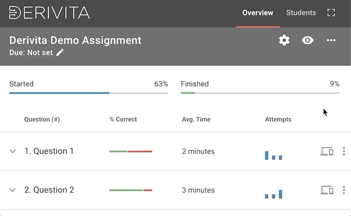Enter fullscreen mode via header icon

331,13
